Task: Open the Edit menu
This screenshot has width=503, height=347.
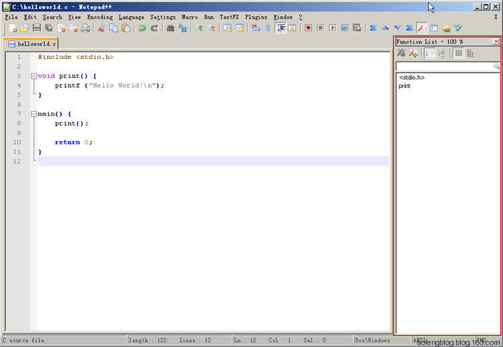Action: tap(30, 17)
